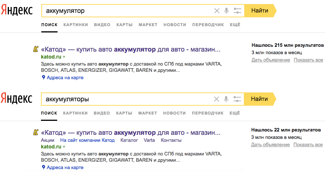Screen dimensions: 325x172
Task: Expand green arrow next to bottom katod.ru
Action: coord(64,147)
